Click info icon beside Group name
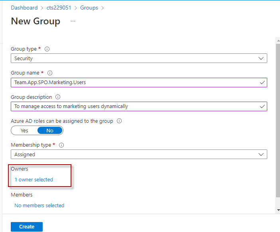 tap(50, 73)
